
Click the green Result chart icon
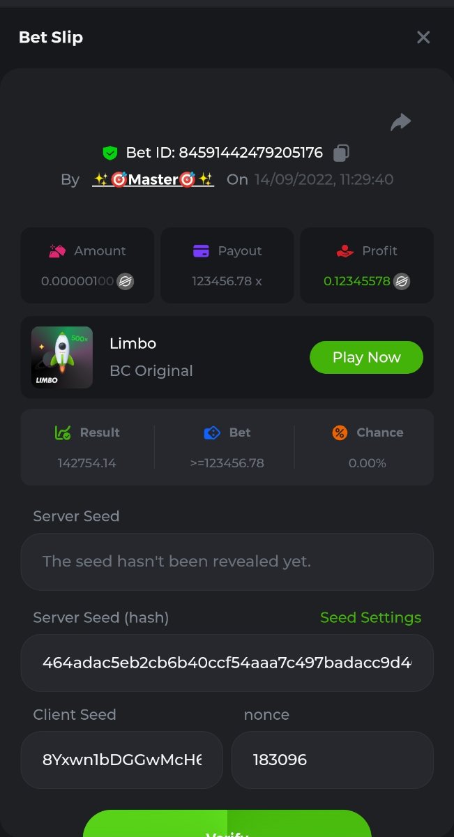63,432
